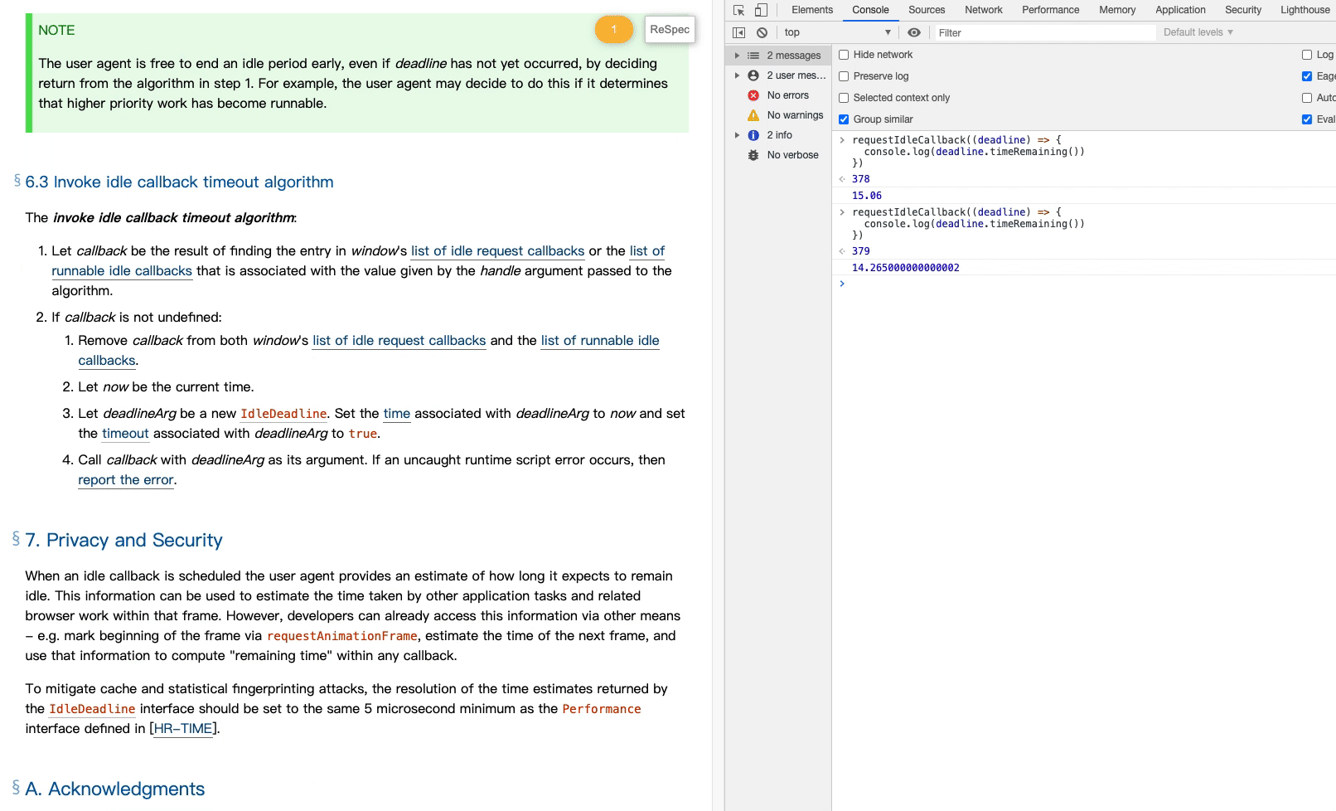Open the HR-TIME reference link
1336x811 pixels.
click(183, 729)
